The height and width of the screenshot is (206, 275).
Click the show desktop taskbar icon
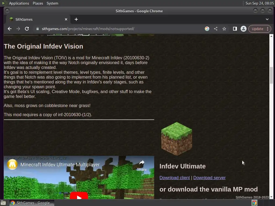3,203
